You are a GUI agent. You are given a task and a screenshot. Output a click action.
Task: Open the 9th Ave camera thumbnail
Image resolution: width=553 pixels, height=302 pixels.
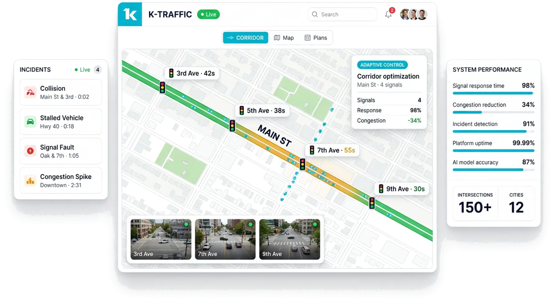point(290,239)
